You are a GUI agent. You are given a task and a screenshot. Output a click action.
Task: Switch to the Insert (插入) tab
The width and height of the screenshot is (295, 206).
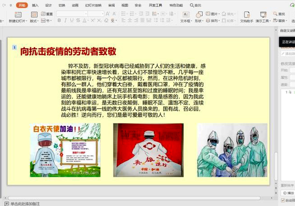click(35, 5)
